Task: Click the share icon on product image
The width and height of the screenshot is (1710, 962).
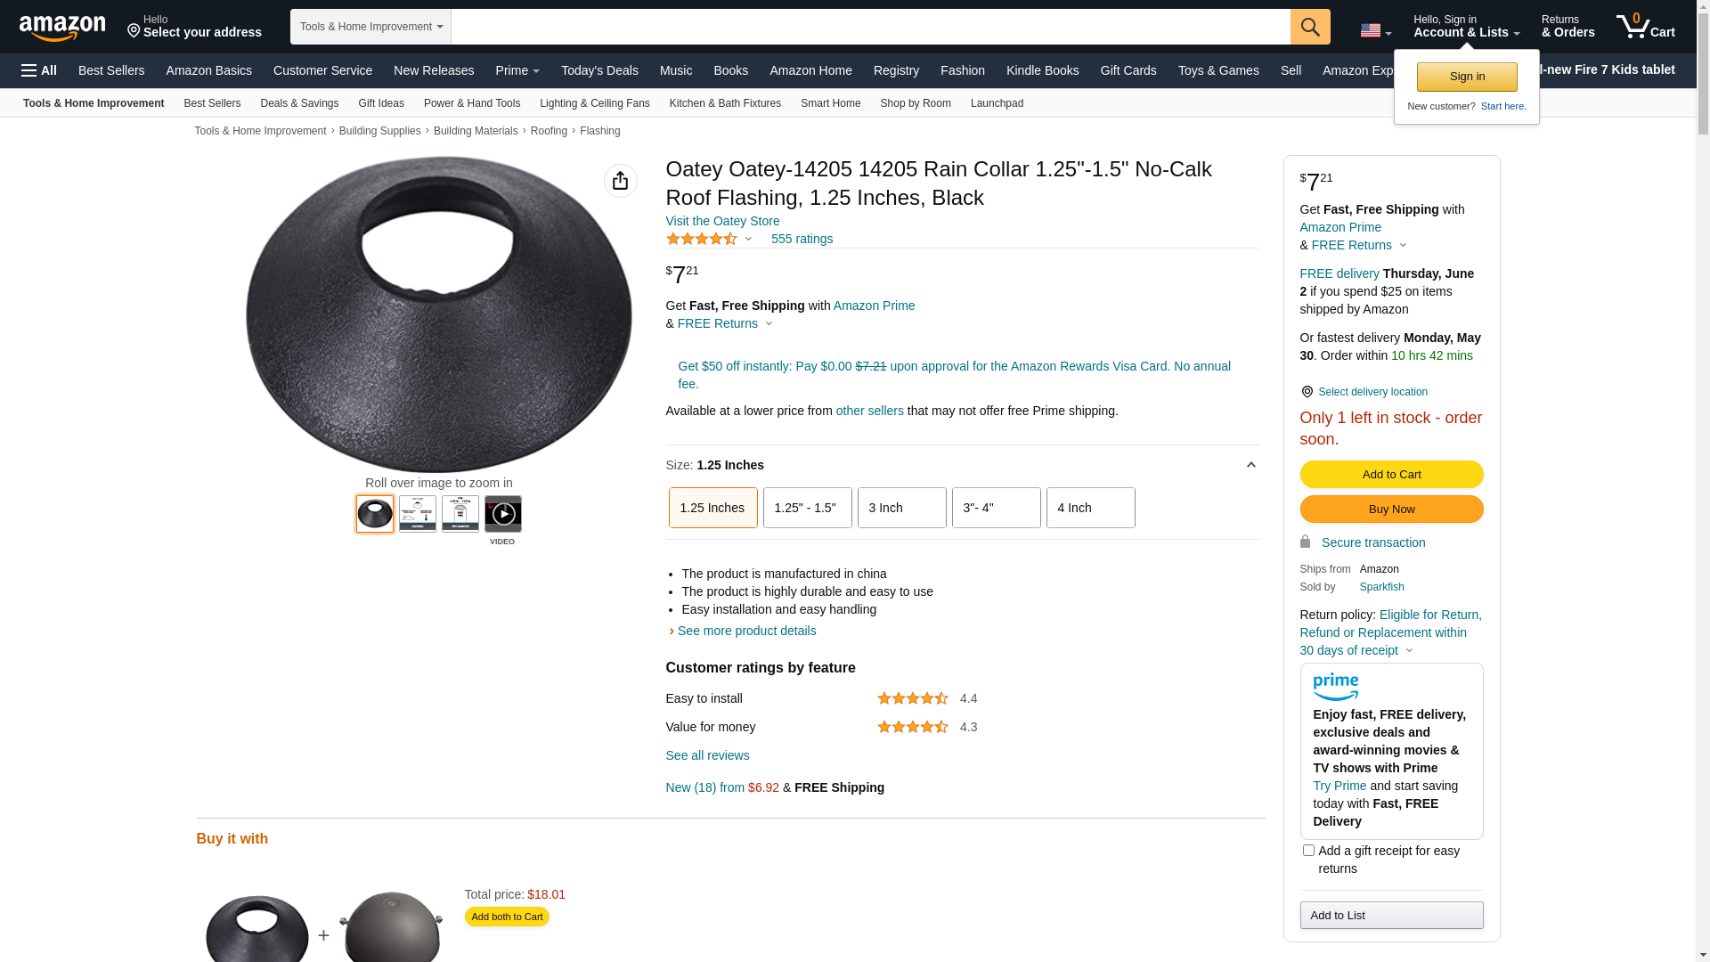Action: click(620, 181)
